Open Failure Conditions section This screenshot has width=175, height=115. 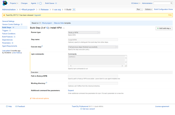point(9,34)
